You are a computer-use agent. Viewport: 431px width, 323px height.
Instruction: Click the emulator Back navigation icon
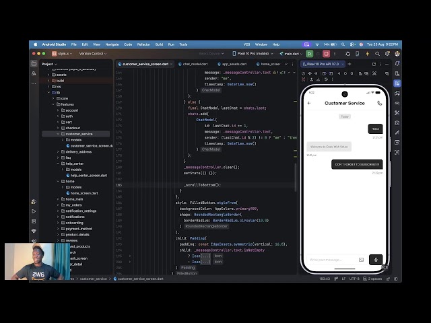(339, 73)
